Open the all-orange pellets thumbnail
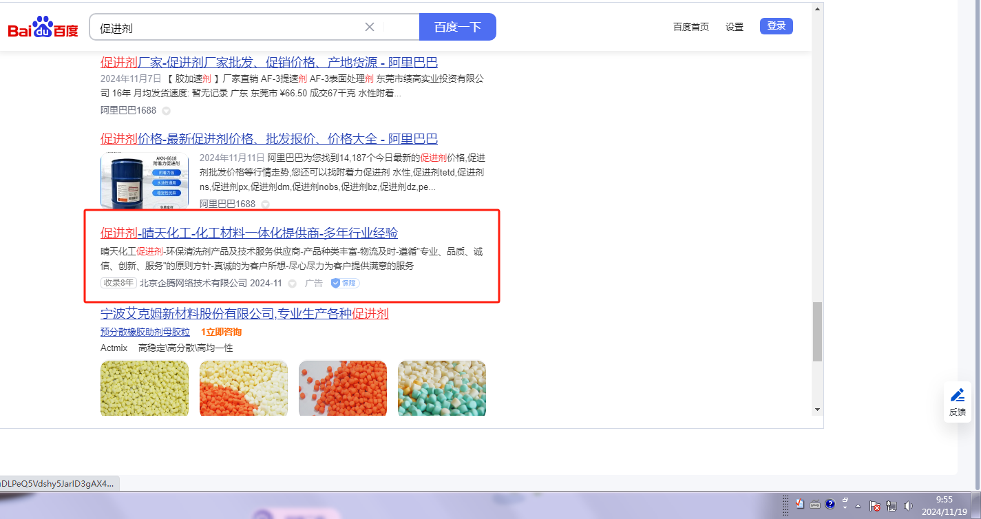This screenshot has height=519, width=981. coord(343,388)
